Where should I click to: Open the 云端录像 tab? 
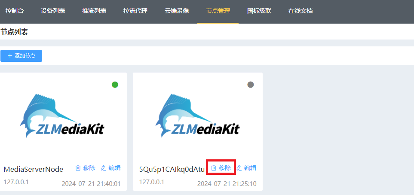177,11
